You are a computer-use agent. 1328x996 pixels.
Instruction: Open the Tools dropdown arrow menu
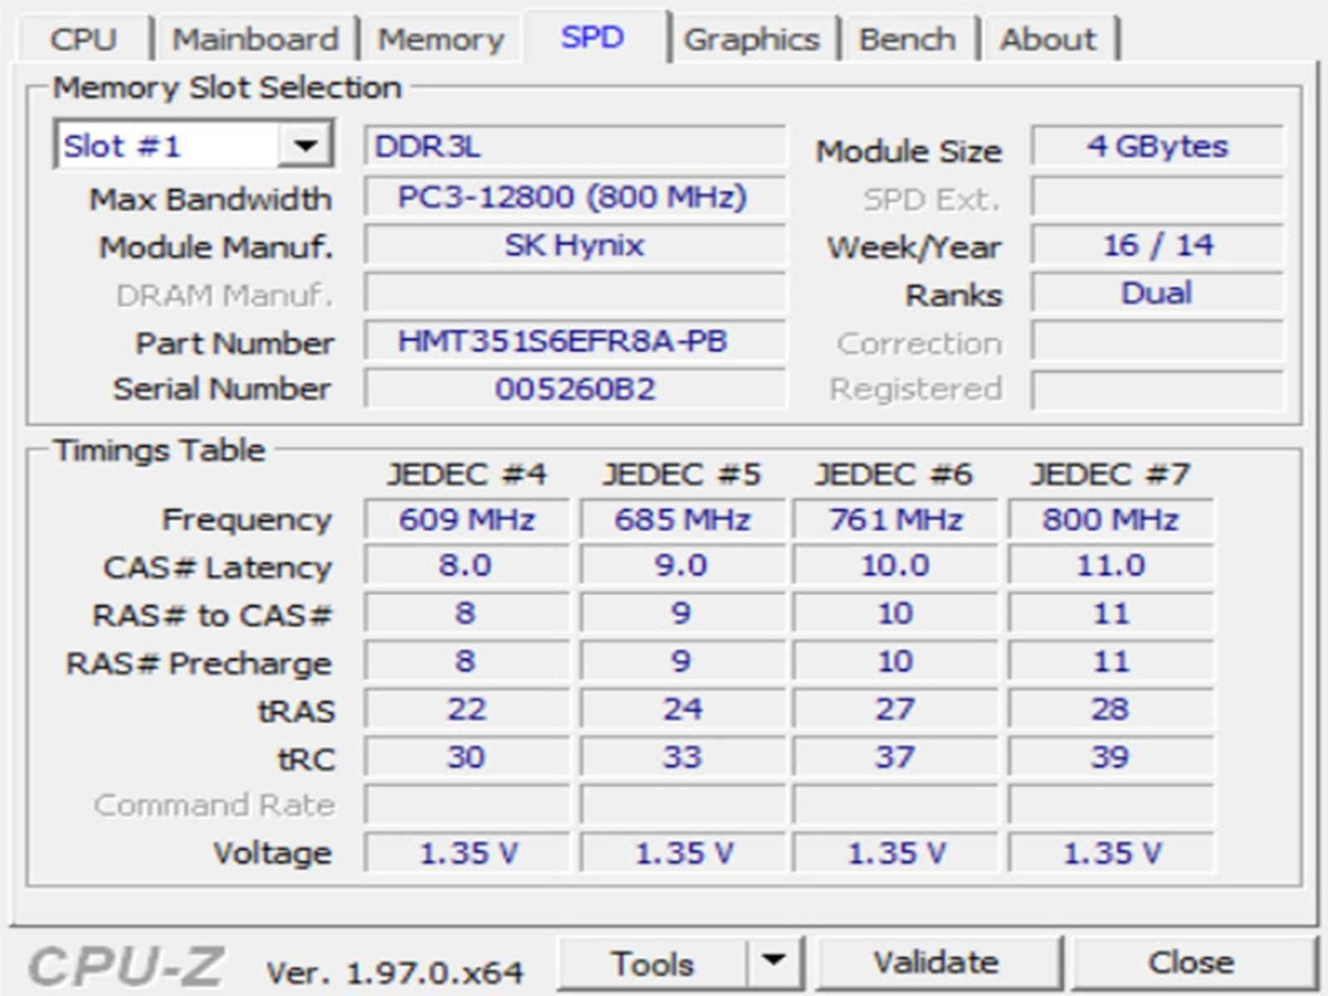click(x=774, y=964)
